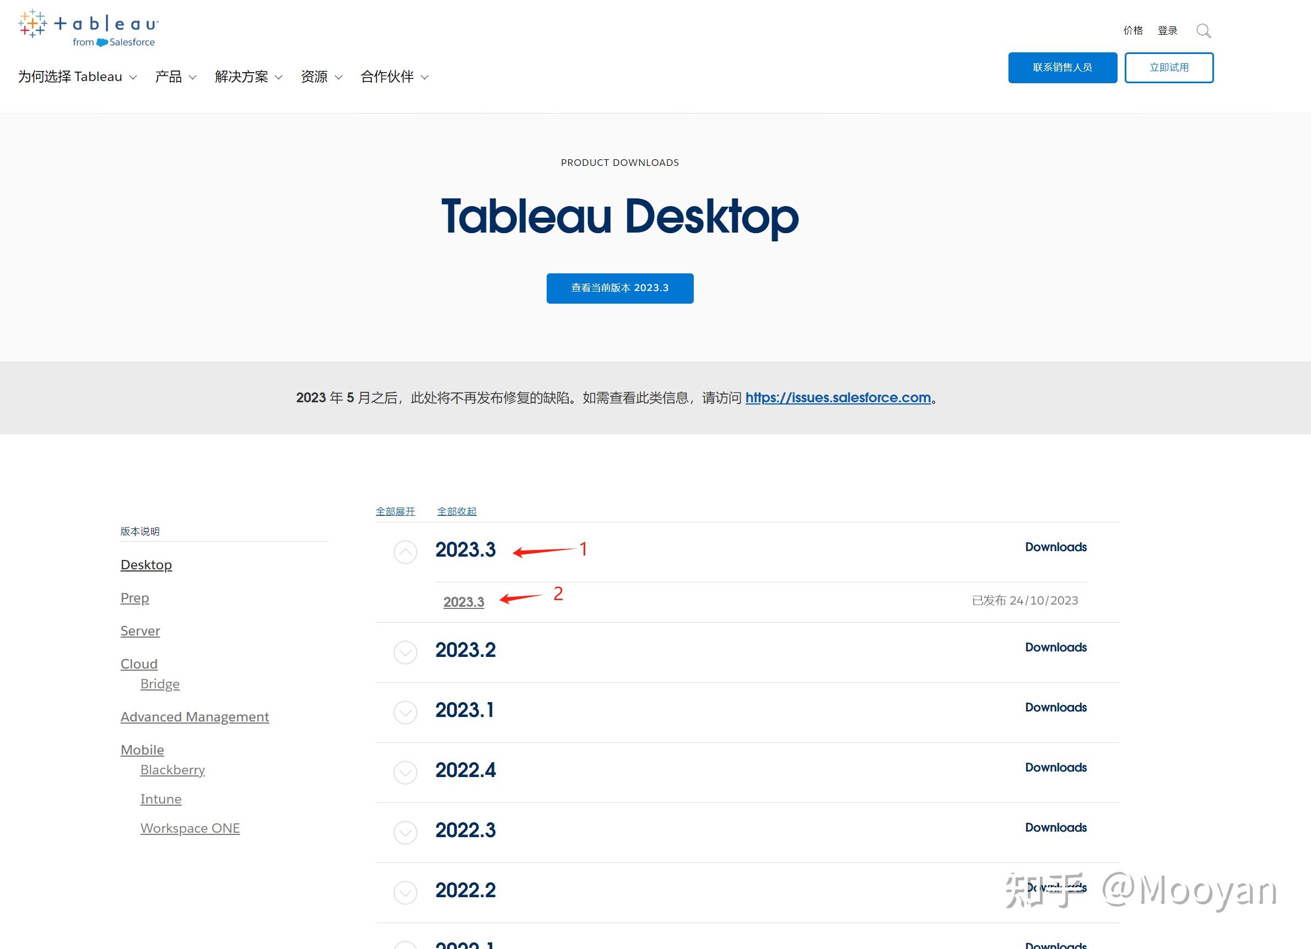Select Prep in version sidebar
This screenshot has height=949, width=1311.
coord(134,597)
